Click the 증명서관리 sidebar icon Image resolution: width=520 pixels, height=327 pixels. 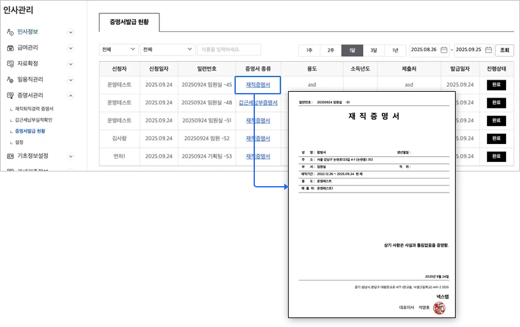pos(10,96)
